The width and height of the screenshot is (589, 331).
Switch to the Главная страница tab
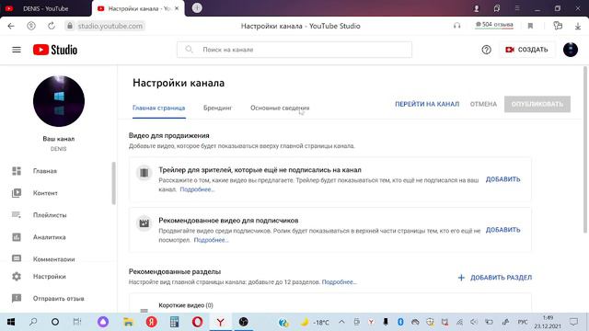tap(159, 108)
